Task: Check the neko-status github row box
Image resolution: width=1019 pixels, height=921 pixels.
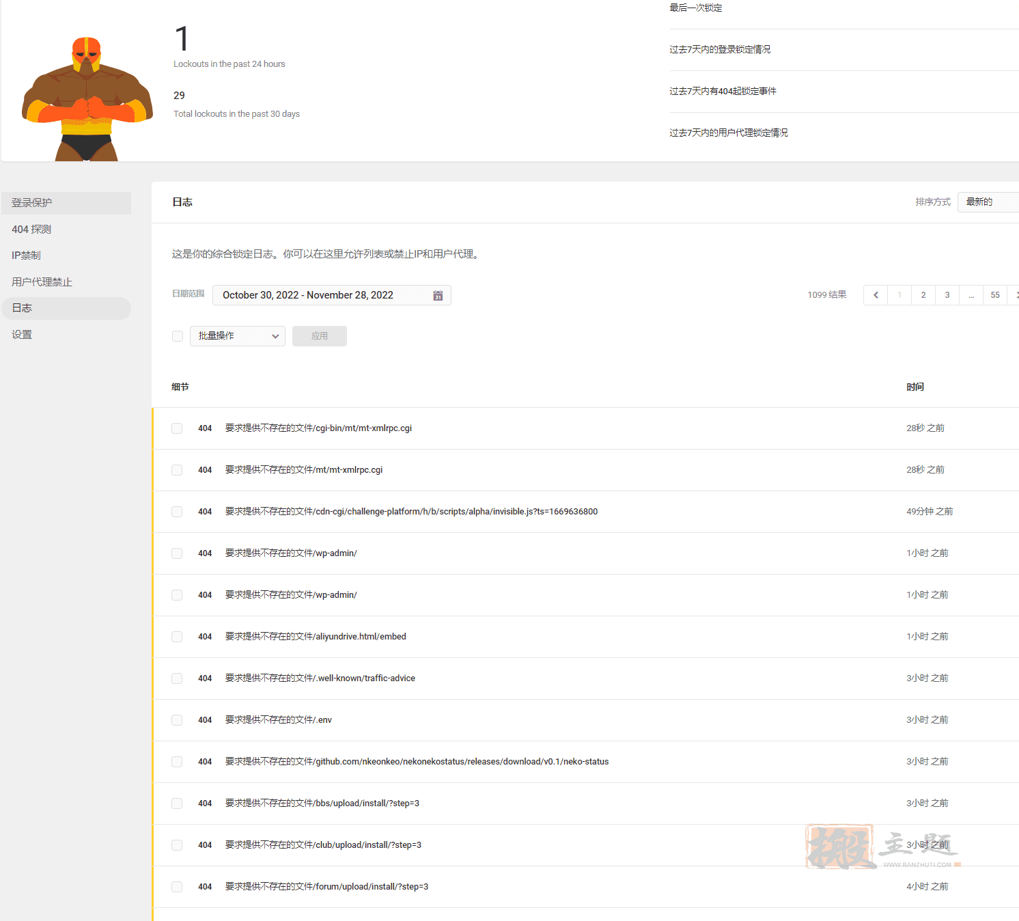Action: pyautogui.click(x=177, y=762)
